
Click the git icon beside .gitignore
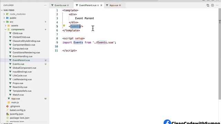tap(8, 106)
